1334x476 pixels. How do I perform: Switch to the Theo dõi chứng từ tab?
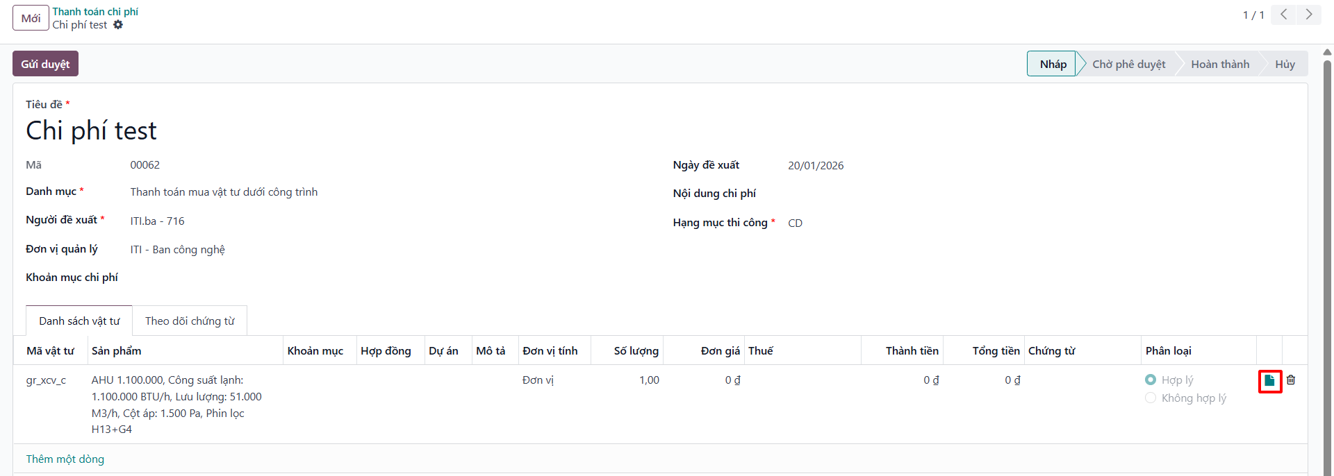(190, 321)
